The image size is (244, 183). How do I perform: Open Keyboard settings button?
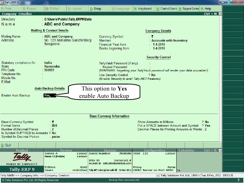[x=144, y=9]
